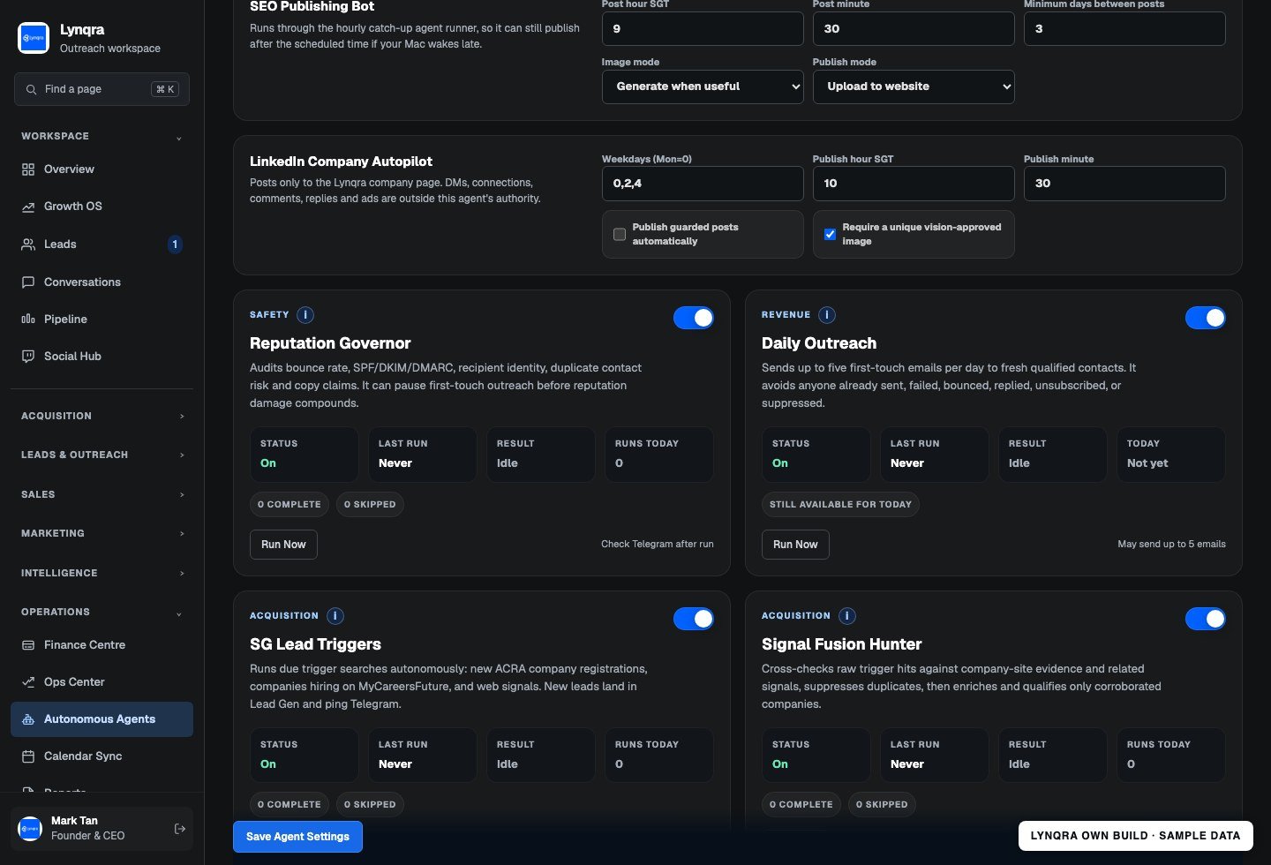Check Publish guarded posts automatically

click(x=620, y=235)
